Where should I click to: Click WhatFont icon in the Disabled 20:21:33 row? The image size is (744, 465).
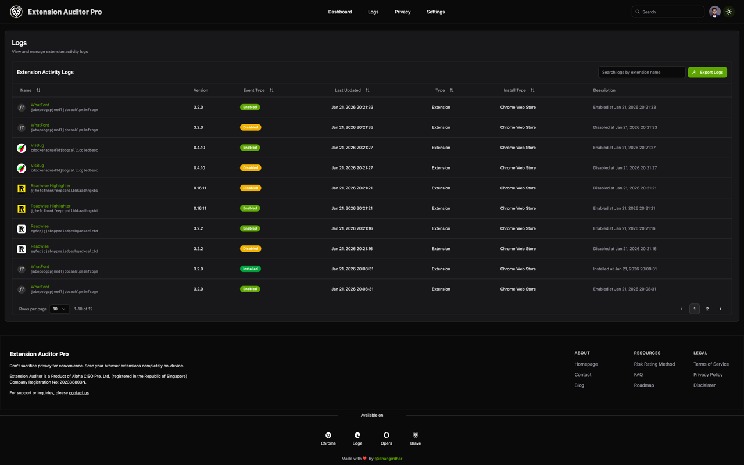tap(22, 127)
